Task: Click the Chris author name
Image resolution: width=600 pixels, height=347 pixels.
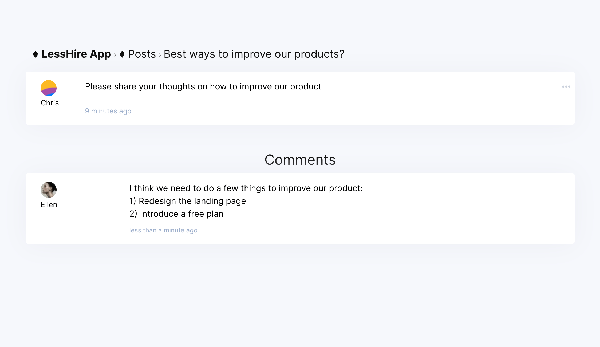Action: pos(50,103)
